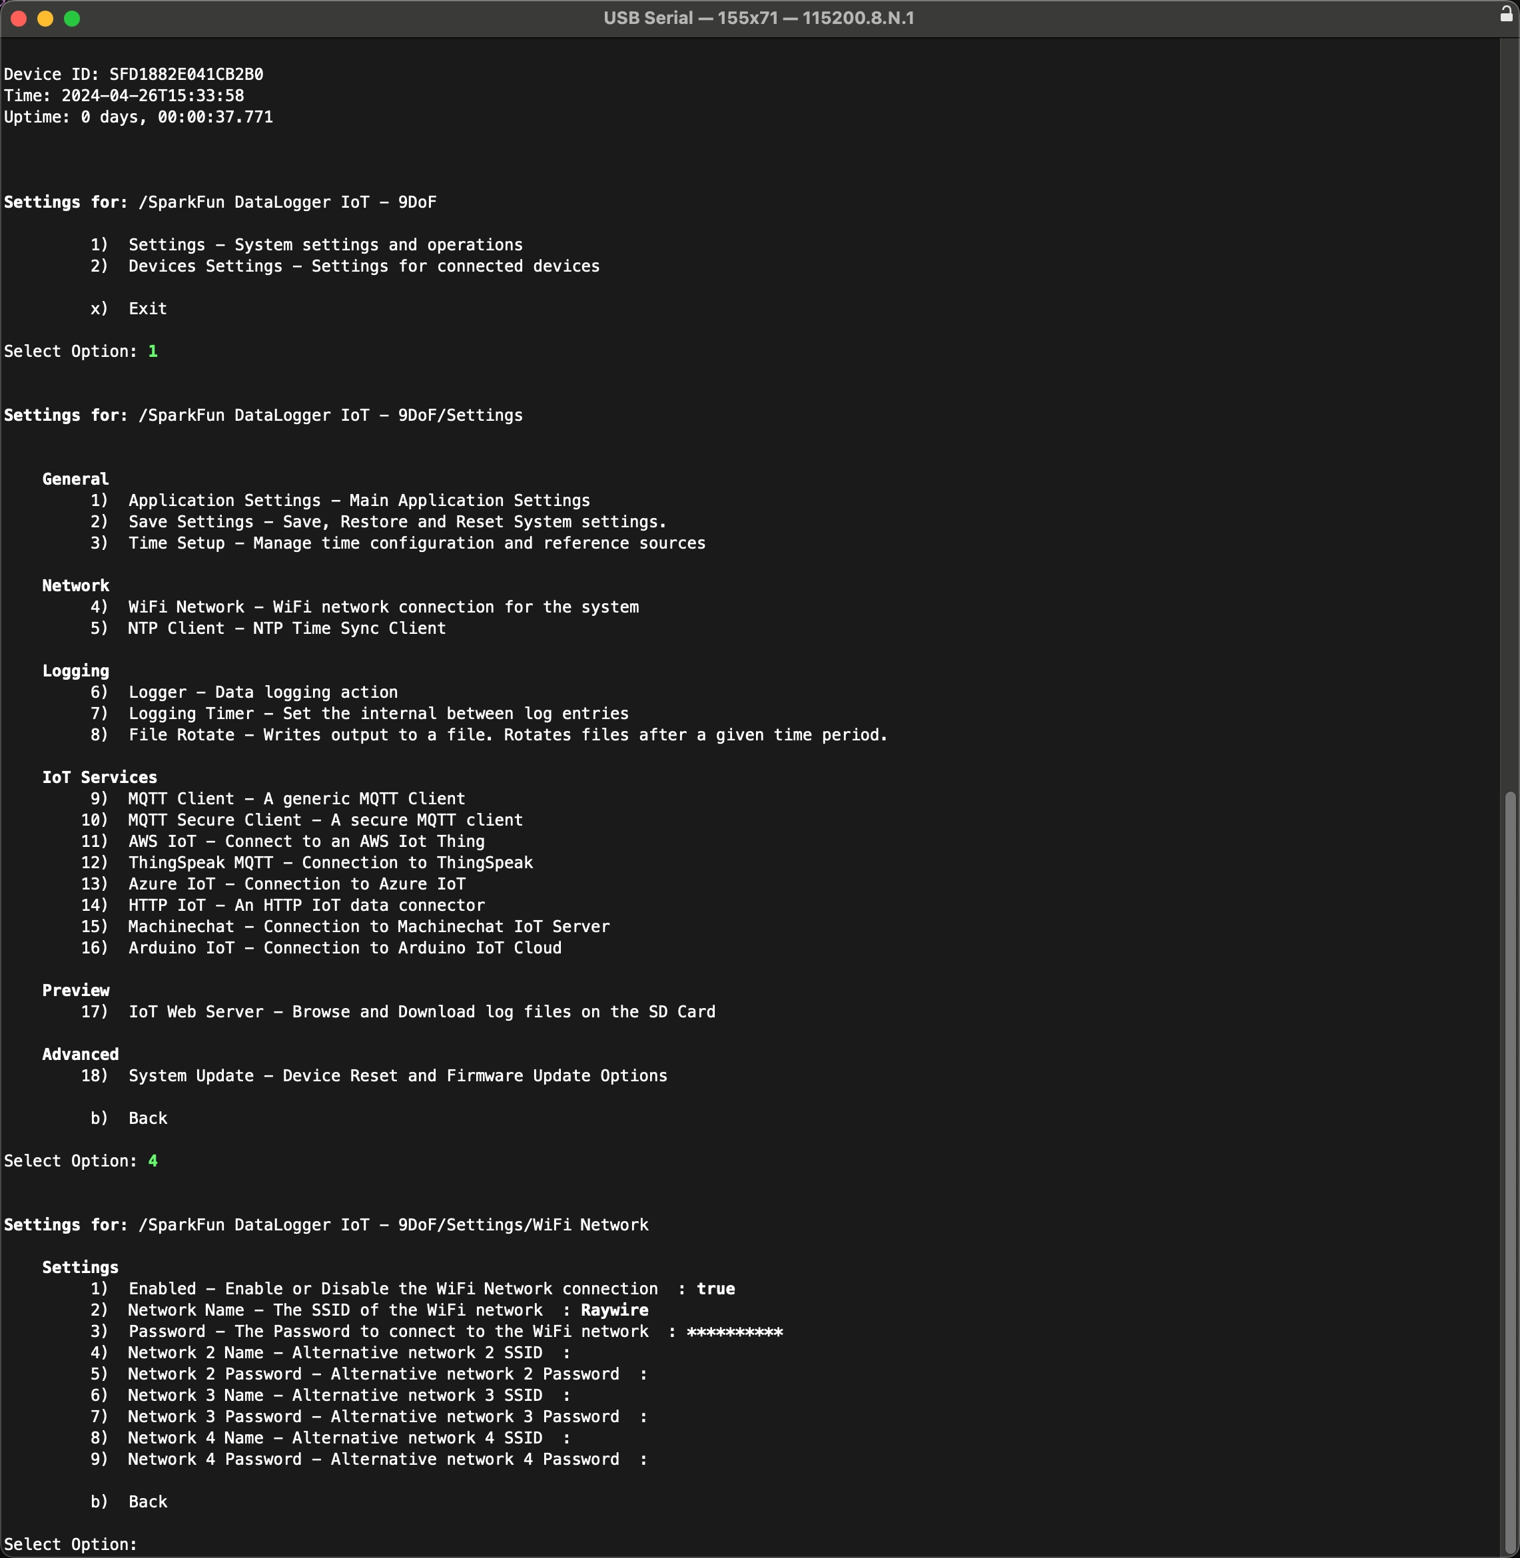Click 'Save Settings – Save, Restore and Reset' line
The height and width of the screenshot is (1558, 1520).
point(378,522)
